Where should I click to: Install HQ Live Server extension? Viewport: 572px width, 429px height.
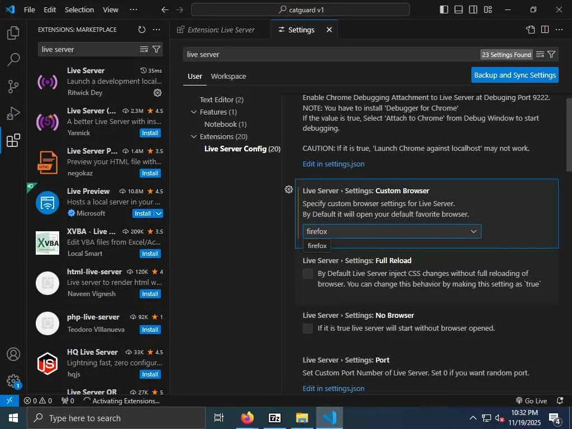(x=150, y=374)
